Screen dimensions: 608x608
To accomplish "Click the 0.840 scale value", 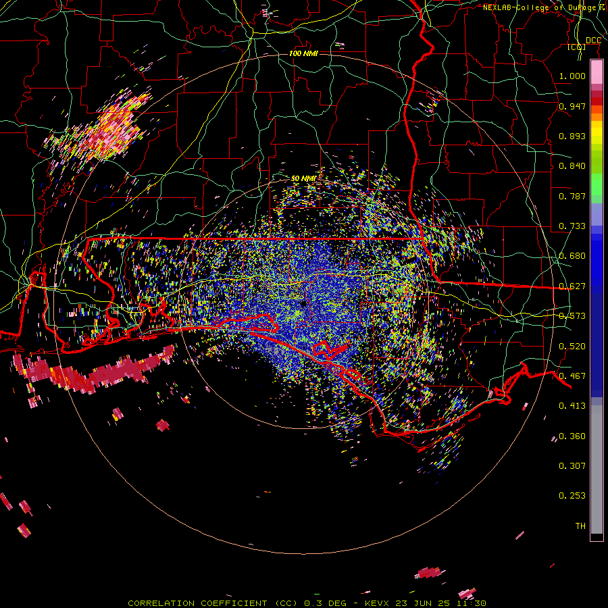I will pos(572,166).
